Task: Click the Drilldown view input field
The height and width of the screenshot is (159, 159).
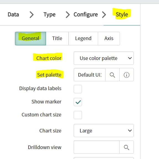Action: pos(97,147)
